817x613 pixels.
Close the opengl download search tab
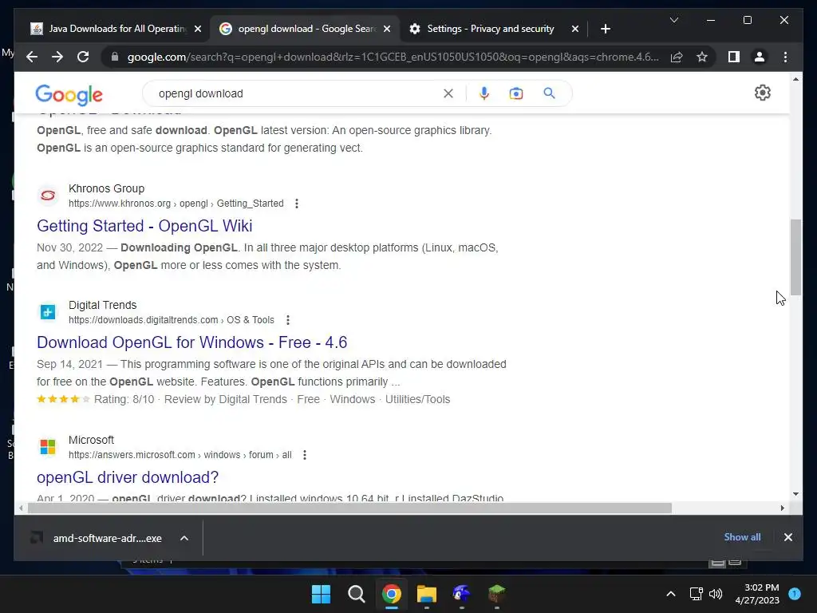(387, 29)
